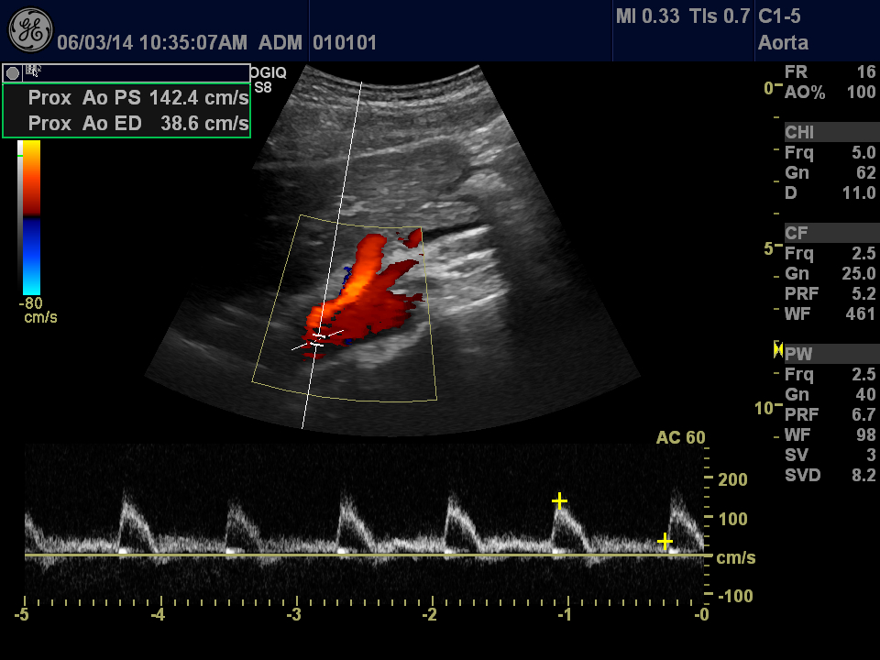
Task: Click the peak systolic yellow caliper cross
Action: (x=559, y=500)
